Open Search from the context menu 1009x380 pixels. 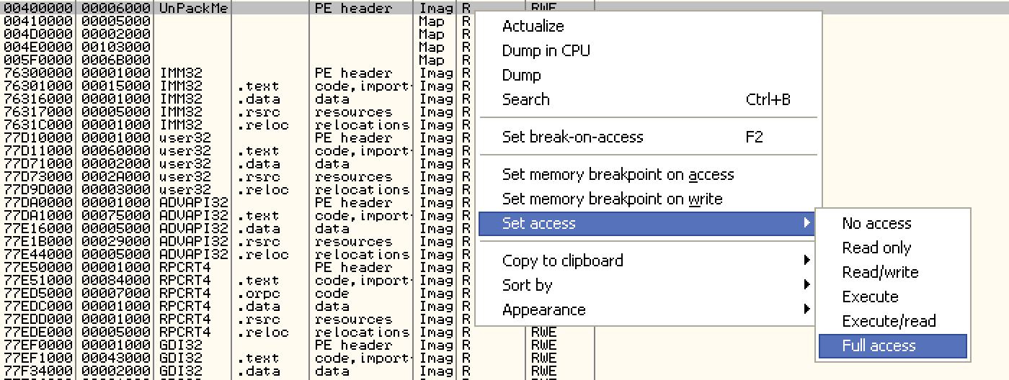coord(525,100)
